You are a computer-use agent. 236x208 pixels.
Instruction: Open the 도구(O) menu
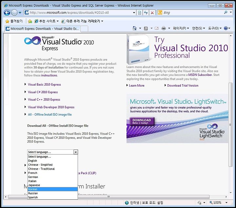(215, 28)
